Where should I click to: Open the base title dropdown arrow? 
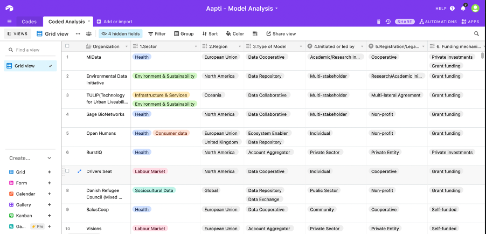(277, 9)
